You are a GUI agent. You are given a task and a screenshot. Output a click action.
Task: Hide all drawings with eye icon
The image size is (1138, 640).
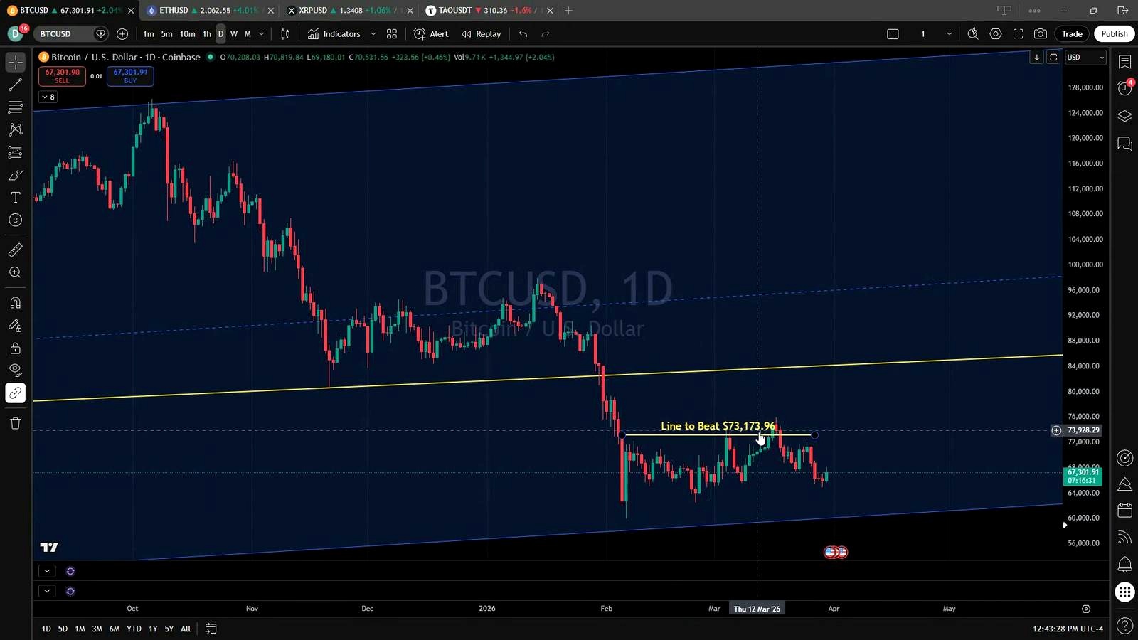pos(15,370)
